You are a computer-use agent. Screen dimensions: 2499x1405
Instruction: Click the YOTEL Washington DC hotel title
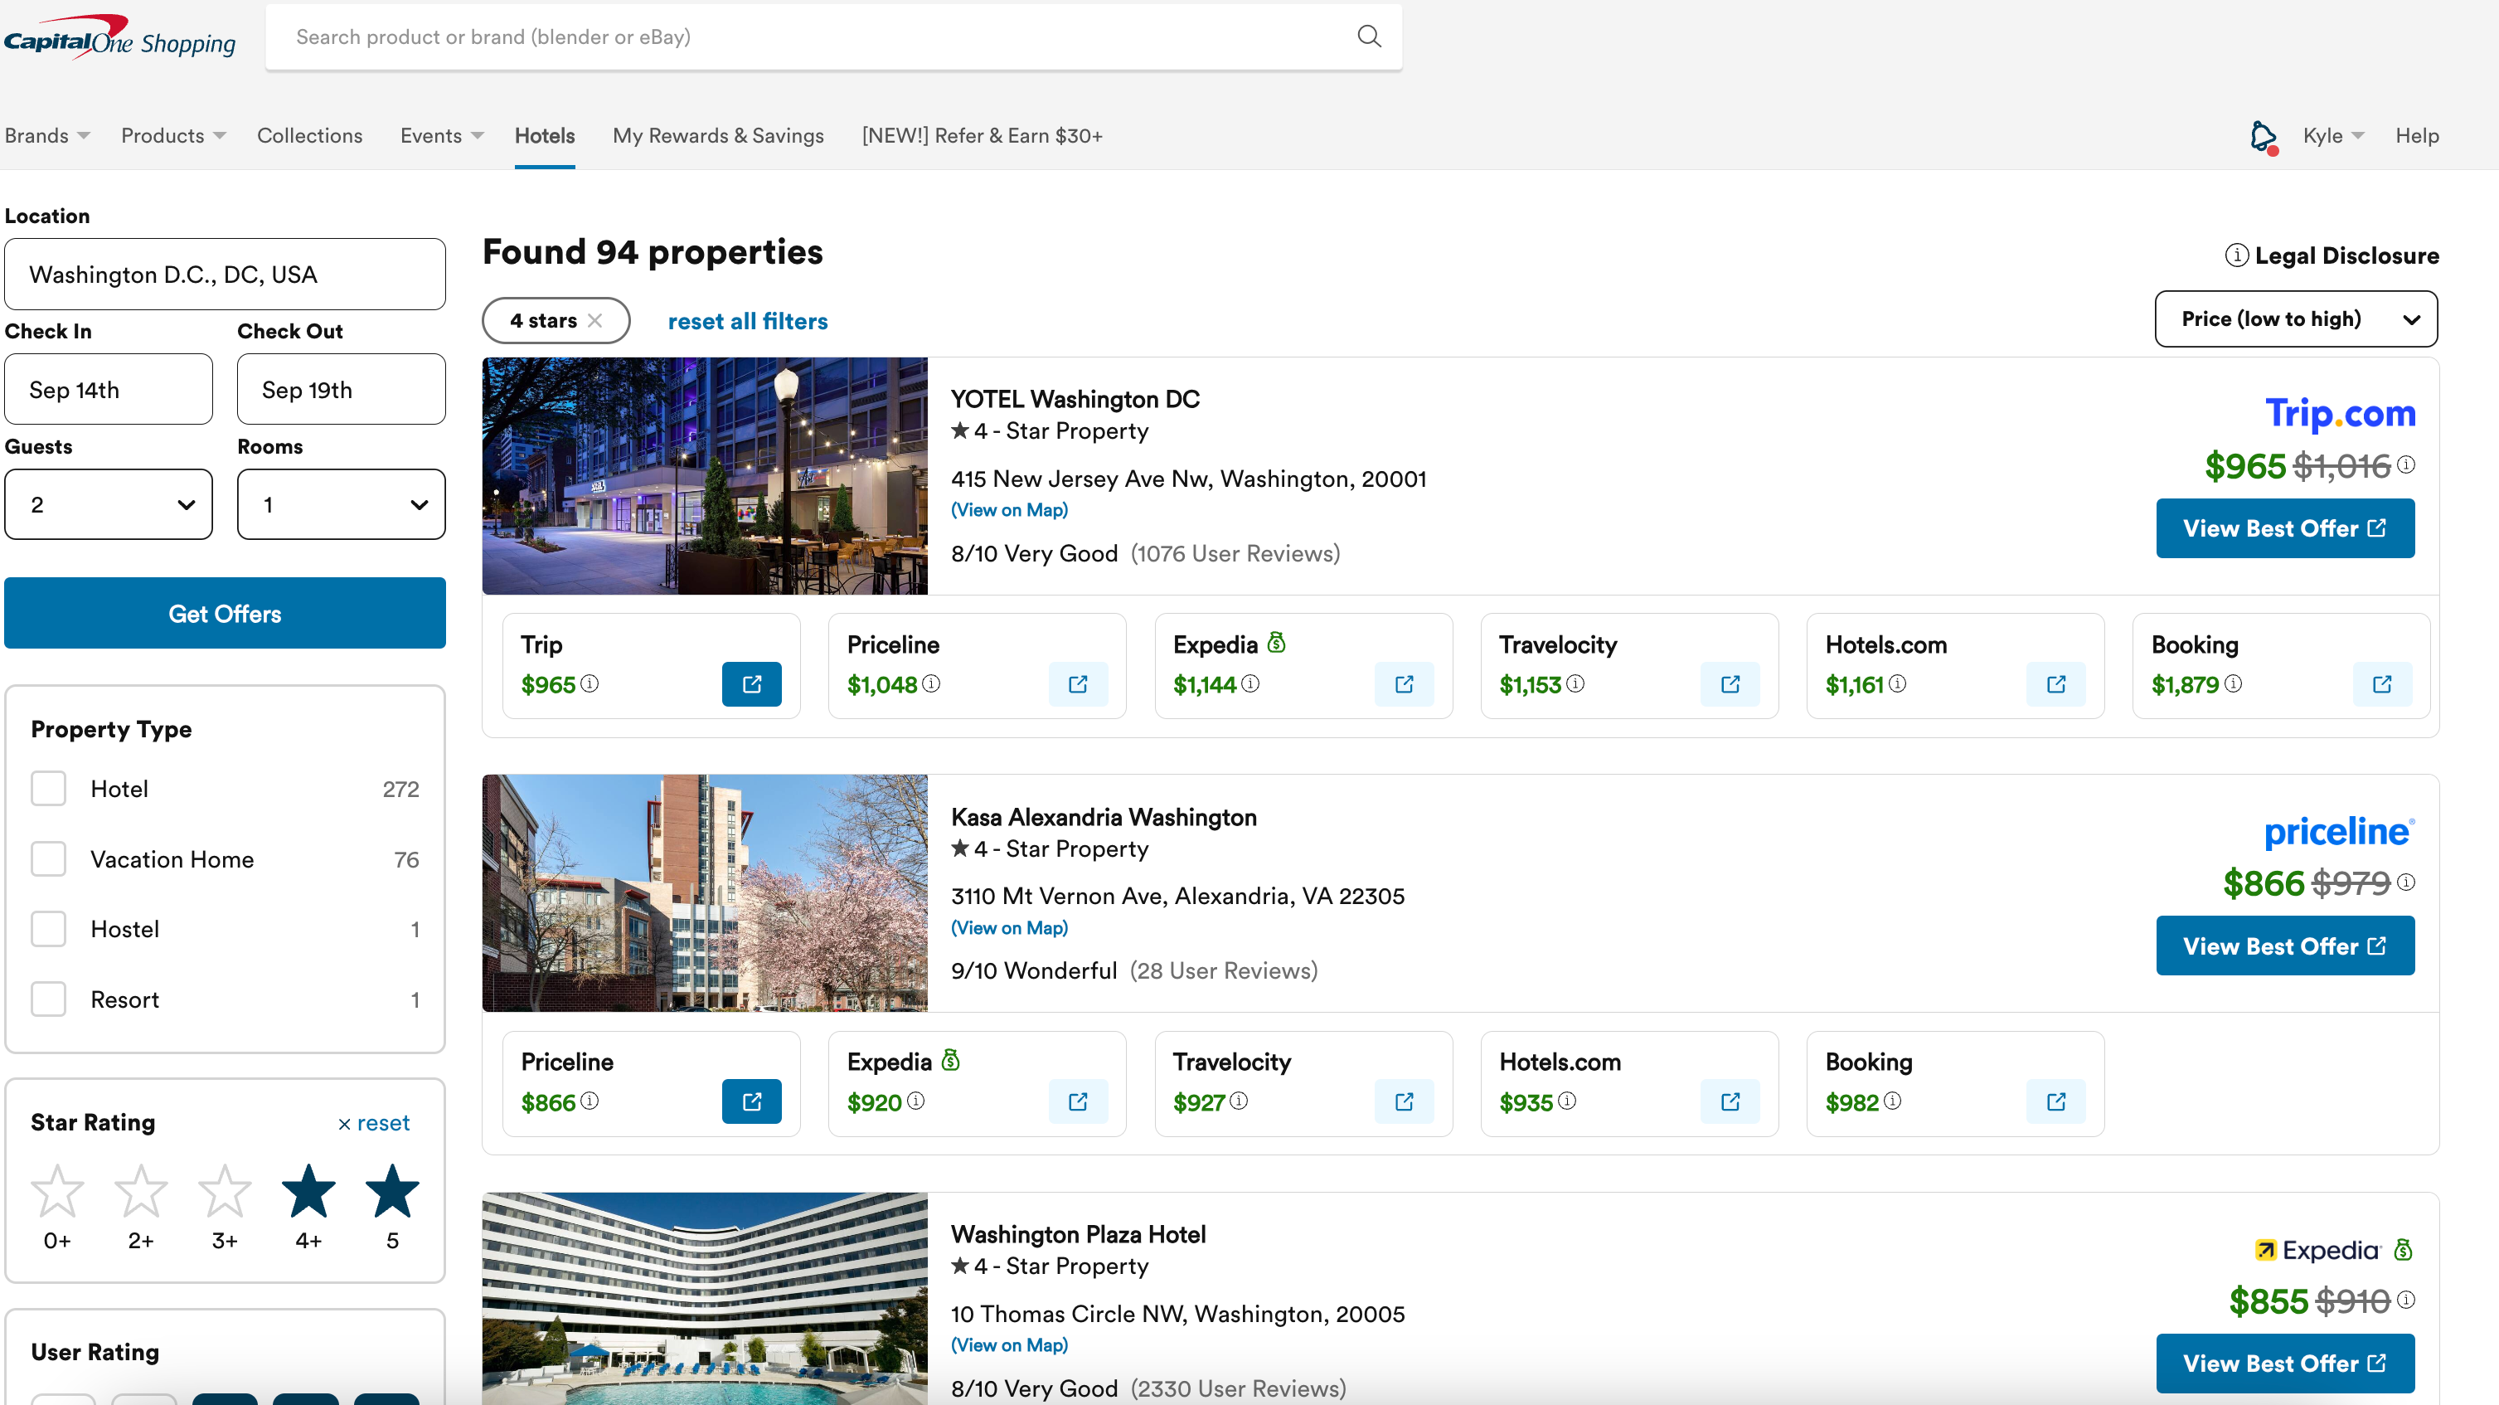(1075, 399)
